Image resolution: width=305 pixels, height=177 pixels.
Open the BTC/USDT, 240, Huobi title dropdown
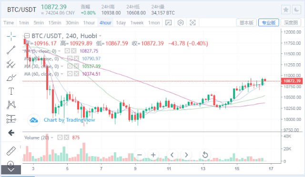pyautogui.click(x=100, y=36)
